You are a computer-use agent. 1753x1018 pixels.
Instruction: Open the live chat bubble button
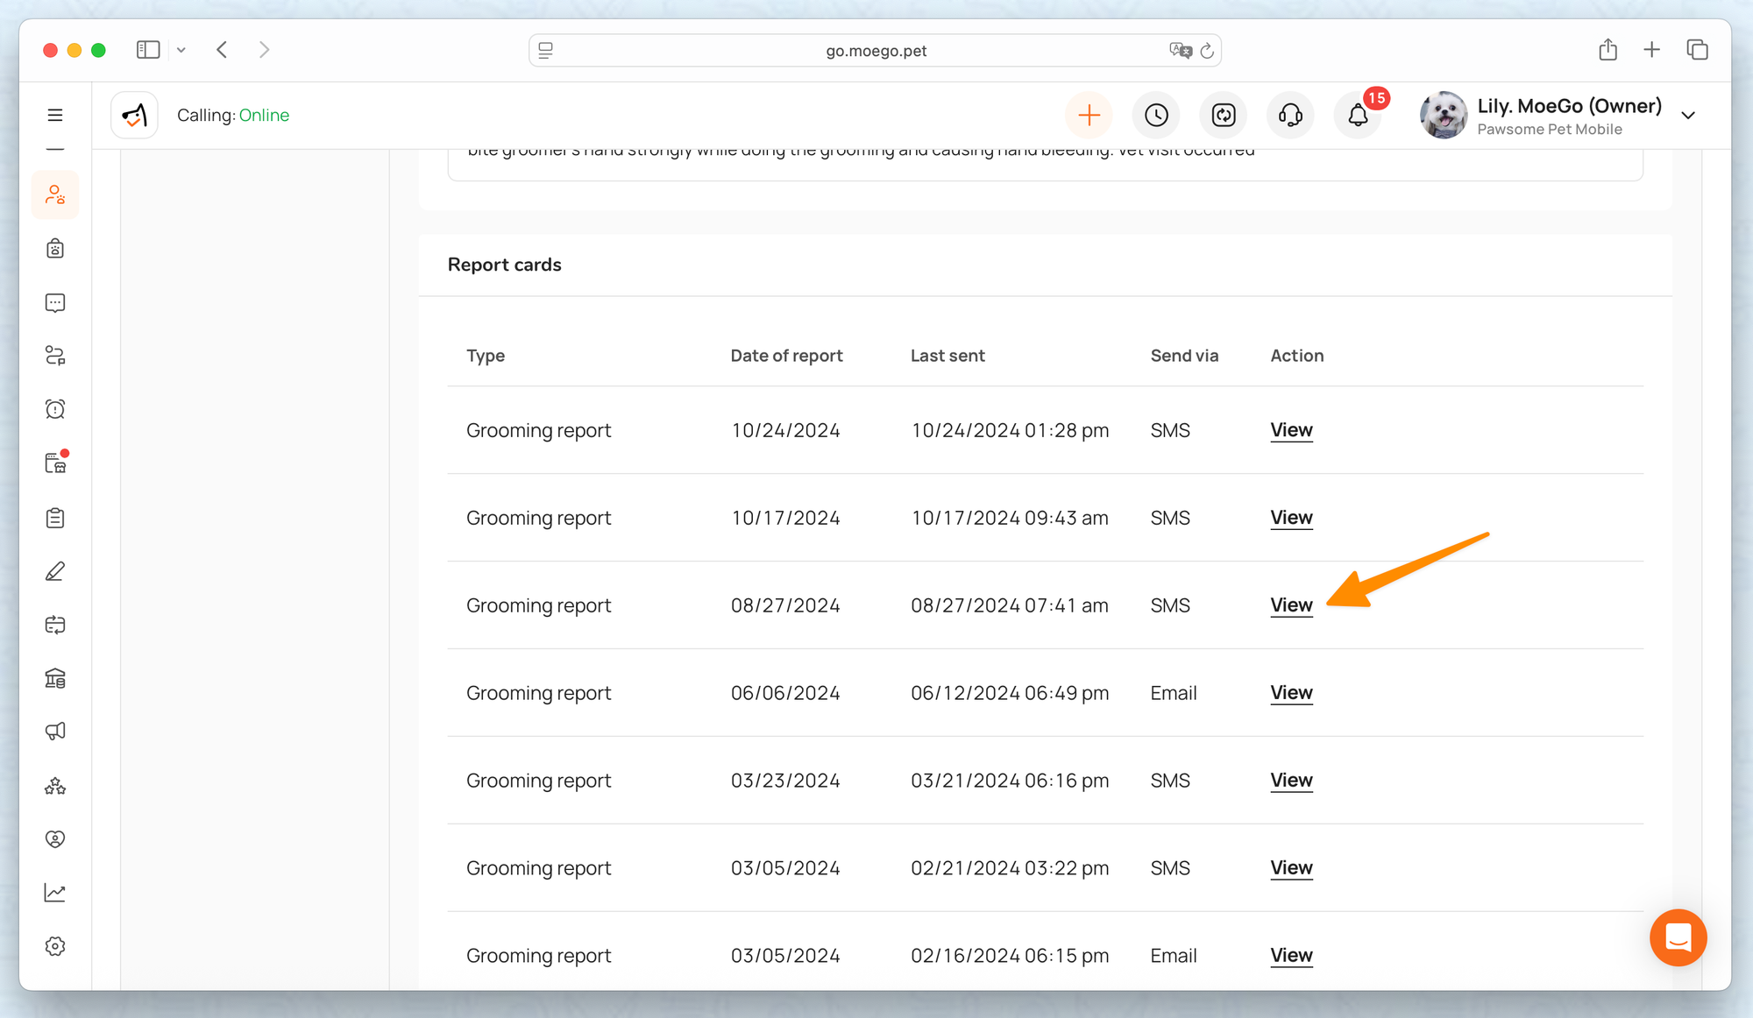click(1678, 937)
